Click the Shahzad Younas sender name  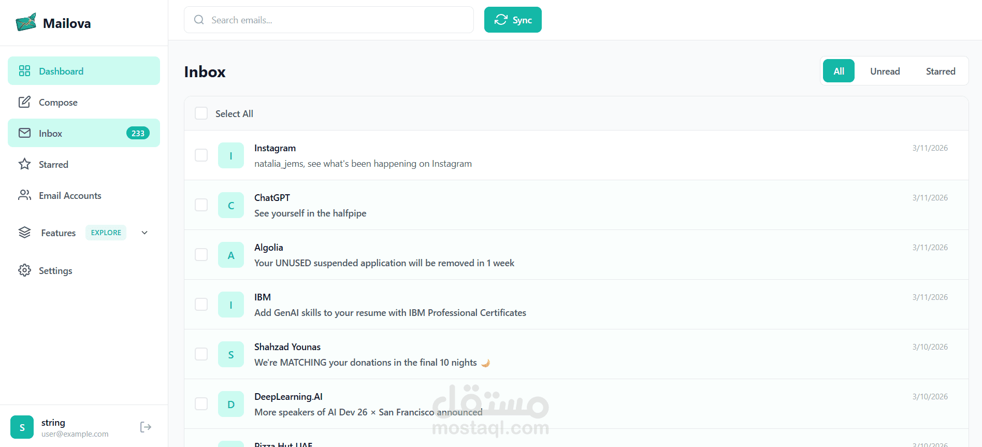pyautogui.click(x=287, y=347)
